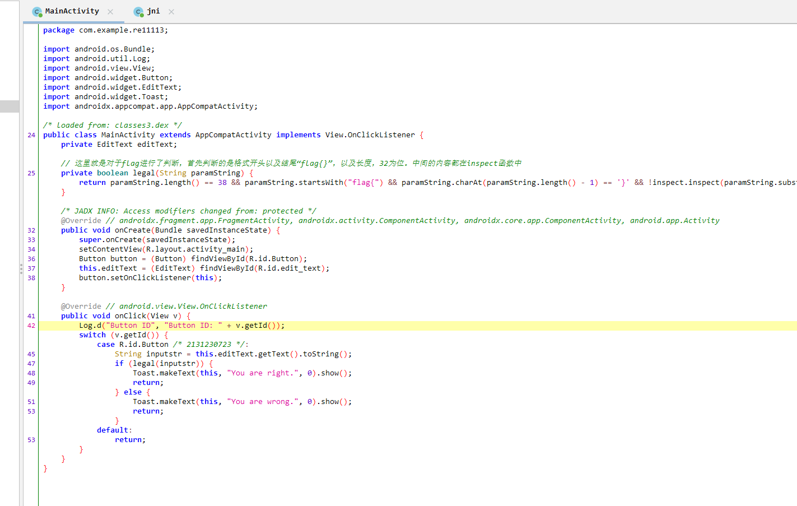The image size is (797, 506).
Task: Click the 'You are wrong.' string
Action: click(262, 402)
